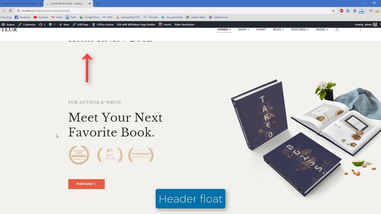The image size is (381, 214).
Task: Click the address bar URL field
Action: click(173, 11)
